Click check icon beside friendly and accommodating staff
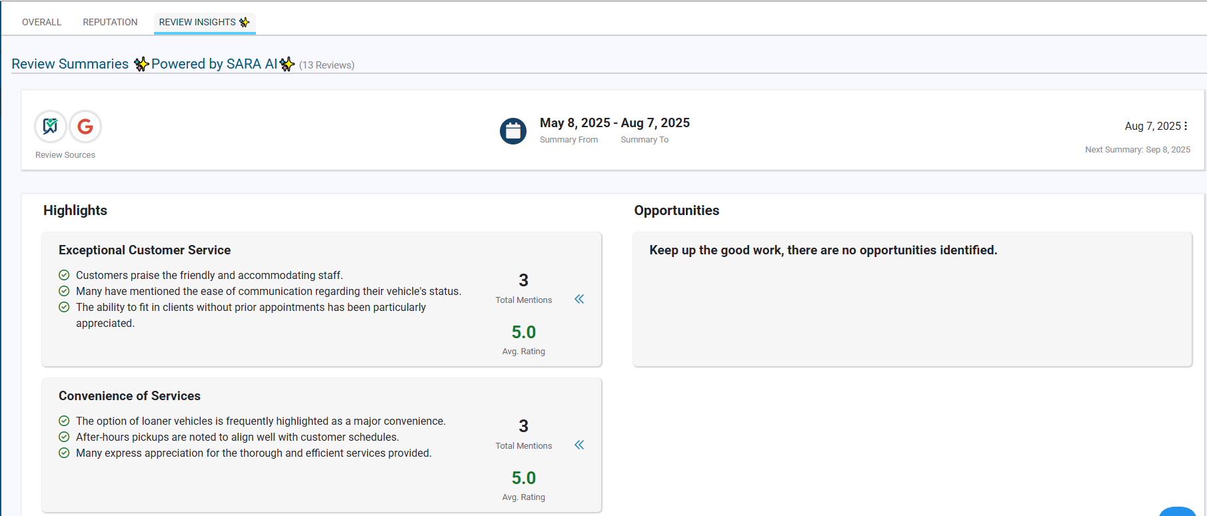Image resolution: width=1207 pixels, height=516 pixels. (x=64, y=275)
